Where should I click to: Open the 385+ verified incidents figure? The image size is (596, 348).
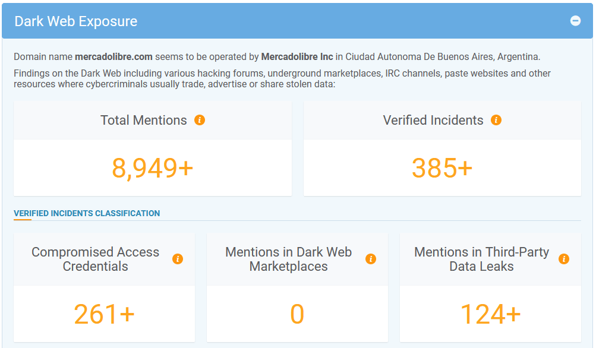442,168
